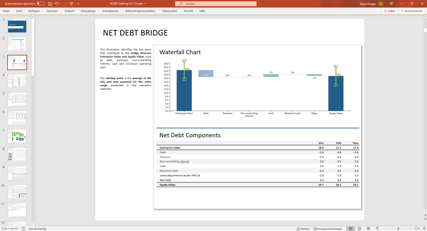Open the file name dropdown next to ACME Clothing LLC
Viewport: 427px width, 231px height.
pyautogui.click(x=145, y=4)
